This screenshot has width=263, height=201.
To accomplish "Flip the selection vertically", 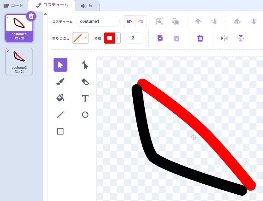I will tap(241, 38).
